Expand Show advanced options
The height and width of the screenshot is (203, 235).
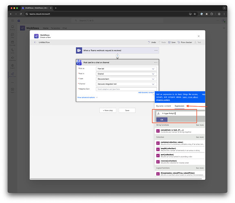coord(87,98)
